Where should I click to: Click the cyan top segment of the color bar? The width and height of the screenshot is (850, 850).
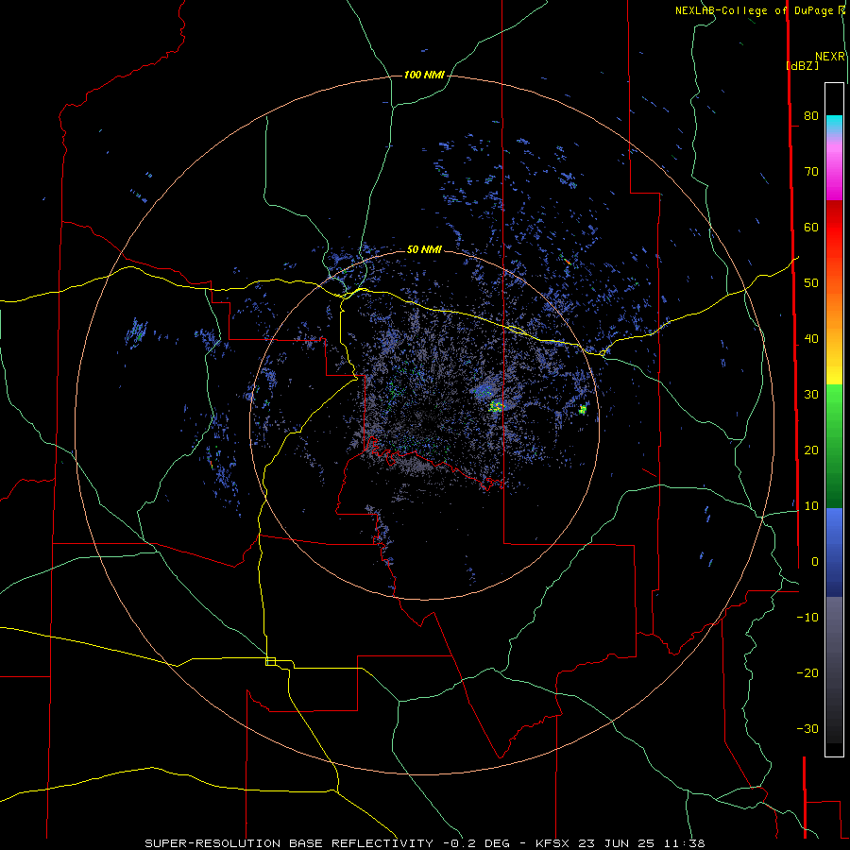click(x=834, y=124)
